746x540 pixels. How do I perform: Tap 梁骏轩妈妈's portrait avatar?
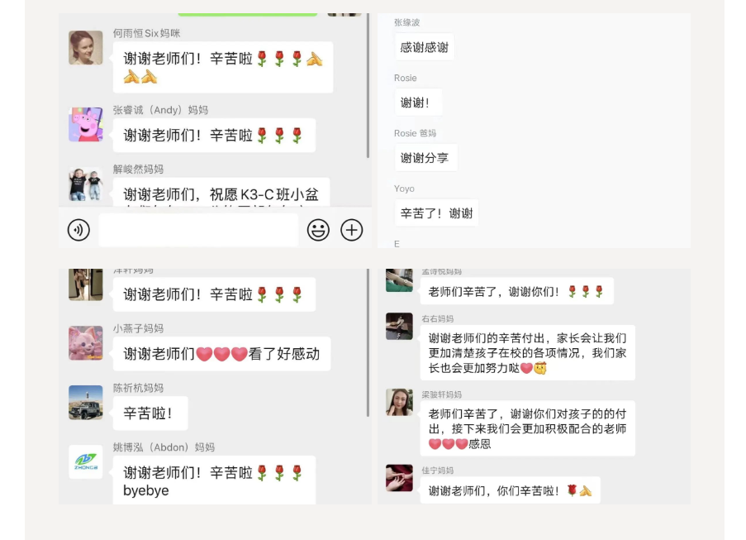click(399, 402)
